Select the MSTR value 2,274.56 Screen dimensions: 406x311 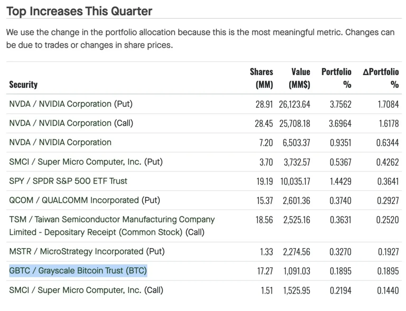pos(297,252)
